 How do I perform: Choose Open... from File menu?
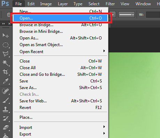tap(60, 18)
